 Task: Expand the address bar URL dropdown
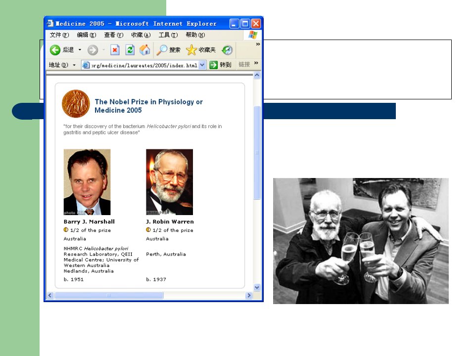[x=202, y=65]
